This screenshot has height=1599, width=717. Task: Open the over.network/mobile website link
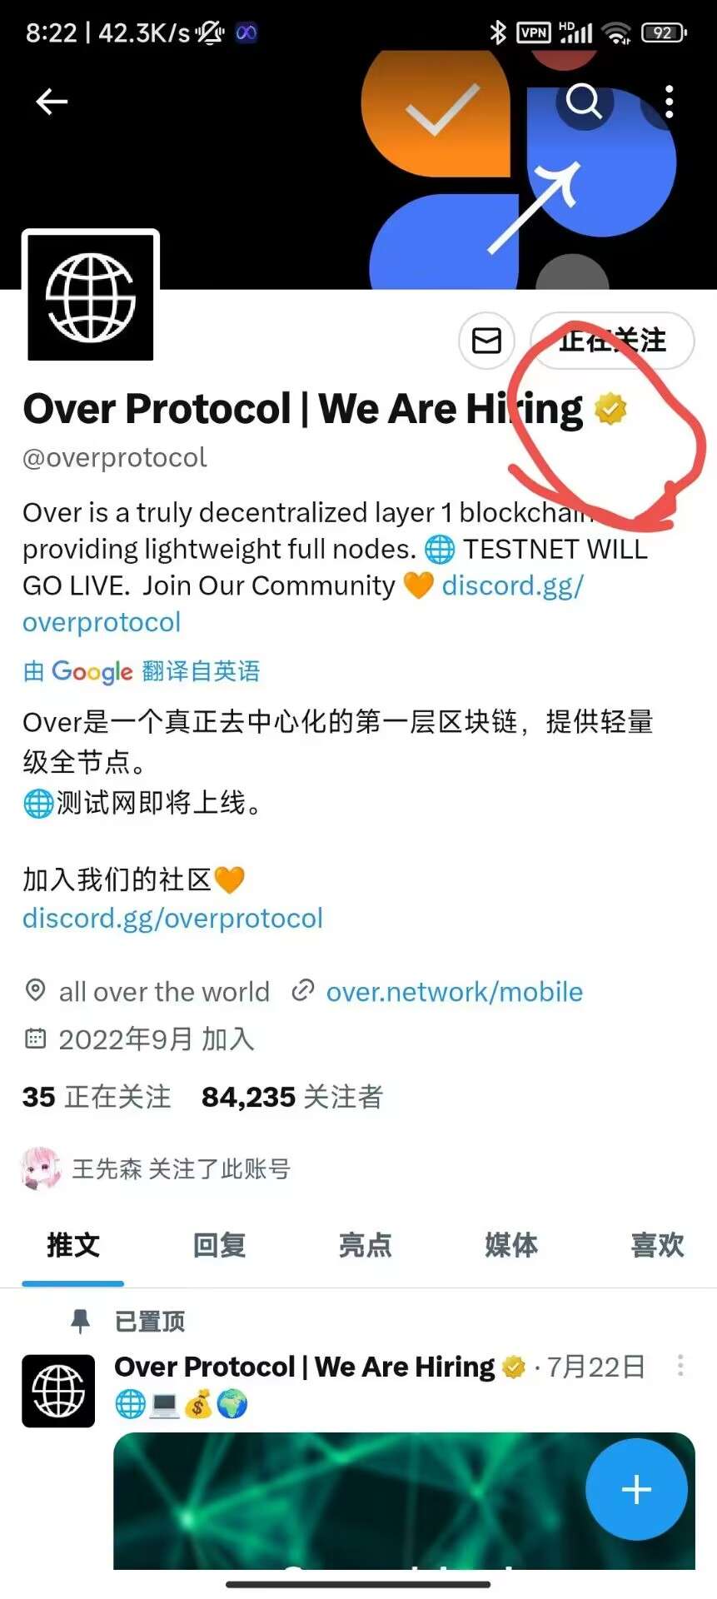point(455,992)
